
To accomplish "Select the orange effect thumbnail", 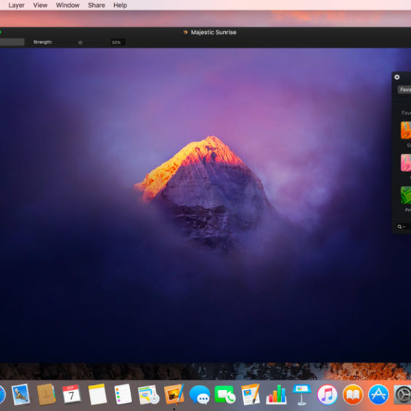I will [406, 130].
